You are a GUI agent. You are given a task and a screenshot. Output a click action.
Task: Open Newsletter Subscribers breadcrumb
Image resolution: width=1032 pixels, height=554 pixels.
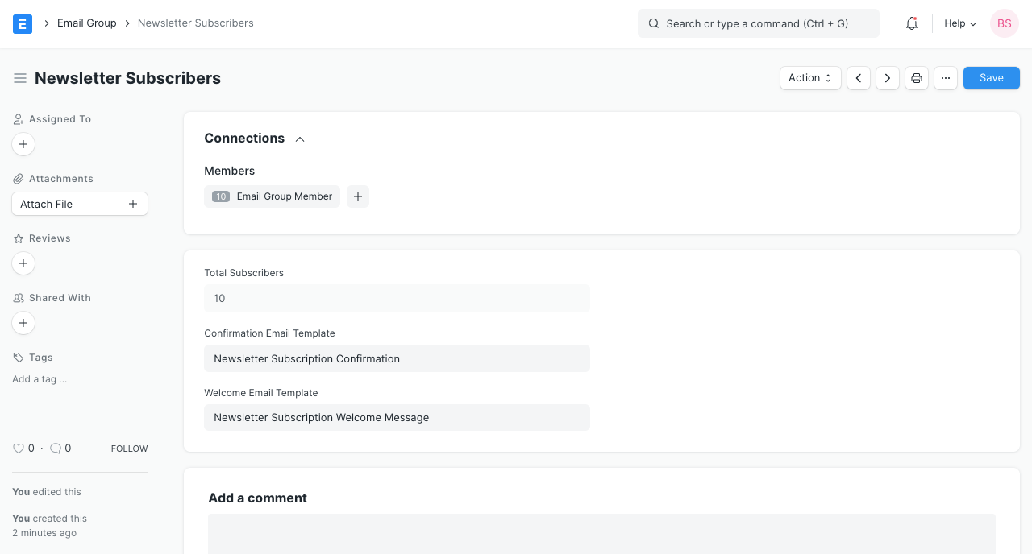(x=195, y=23)
